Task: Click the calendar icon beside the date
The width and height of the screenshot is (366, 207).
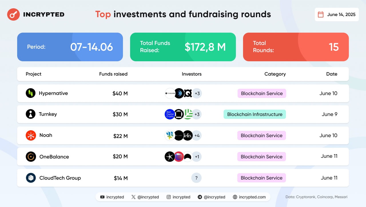Action: (x=321, y=14)
